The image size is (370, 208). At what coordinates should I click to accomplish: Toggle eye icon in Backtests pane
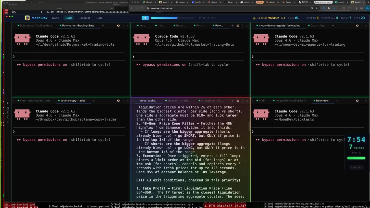[x=357, y=101]
